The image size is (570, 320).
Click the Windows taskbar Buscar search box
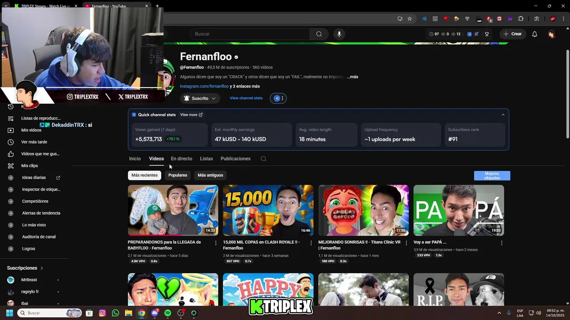[x=50, y=313]
